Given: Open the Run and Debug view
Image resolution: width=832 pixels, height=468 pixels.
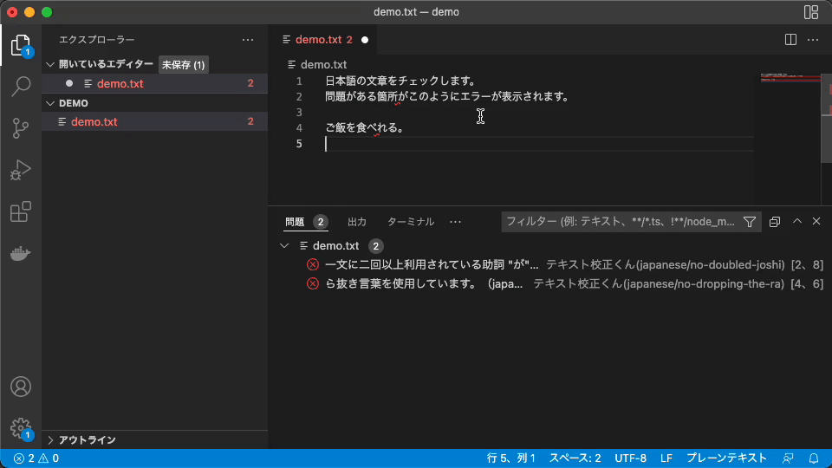Looking at the screenshot, I should (x=21, y=170).
